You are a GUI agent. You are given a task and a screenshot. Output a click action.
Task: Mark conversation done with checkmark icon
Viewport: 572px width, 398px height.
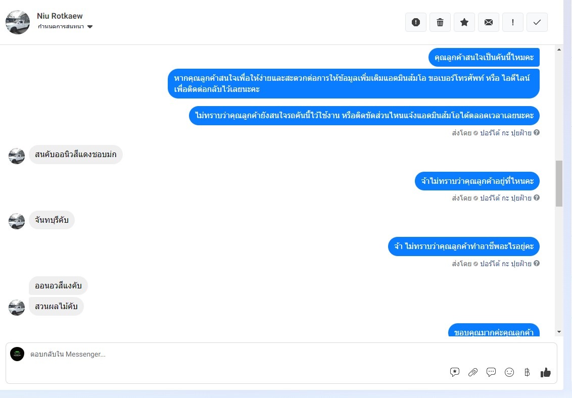537,22
